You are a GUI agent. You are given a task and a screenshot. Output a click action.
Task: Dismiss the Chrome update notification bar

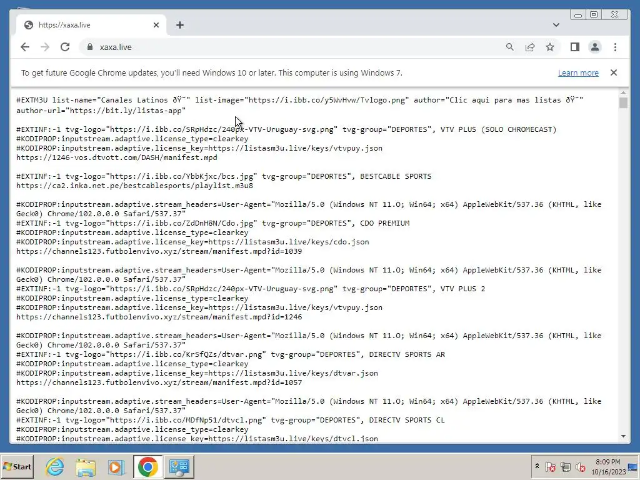click(x=614, y=72)
